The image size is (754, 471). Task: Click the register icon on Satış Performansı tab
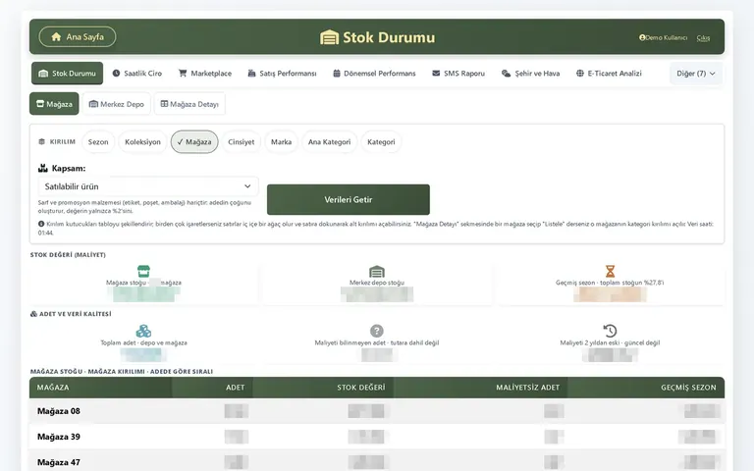click(251, 73)
